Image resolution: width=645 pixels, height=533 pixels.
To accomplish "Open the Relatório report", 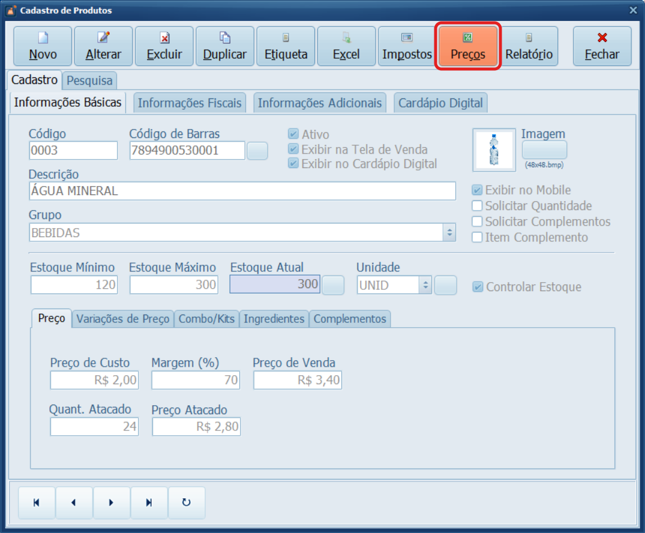I will pyautogui.click(x=529, y=46).
